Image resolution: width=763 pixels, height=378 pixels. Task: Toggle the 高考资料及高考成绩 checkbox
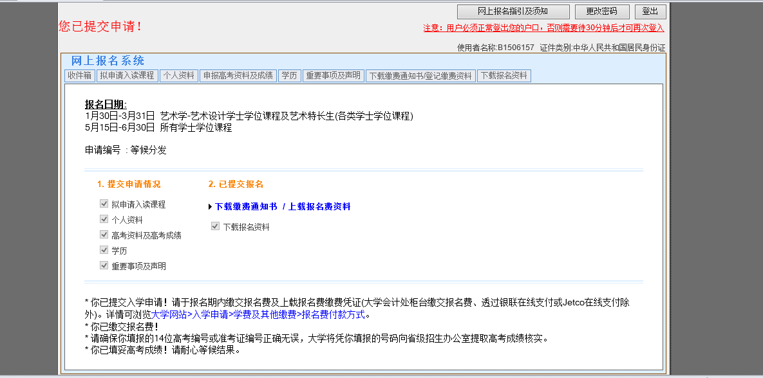104,235
